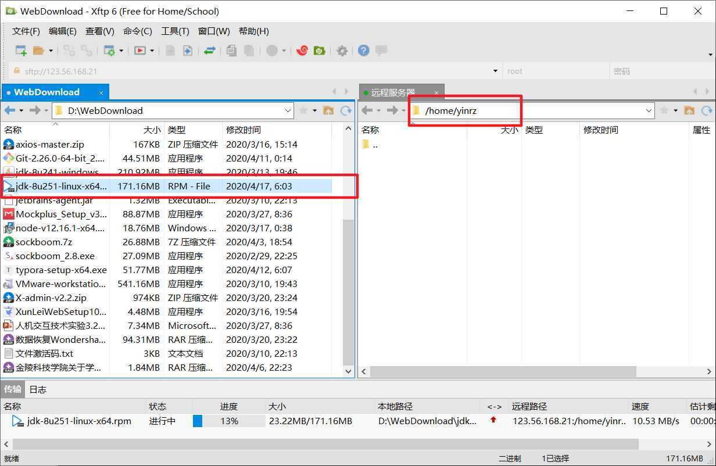Click the Open Session folder icon
The width and height of the screenshot is (716, 466).
(x=38, y=51)
